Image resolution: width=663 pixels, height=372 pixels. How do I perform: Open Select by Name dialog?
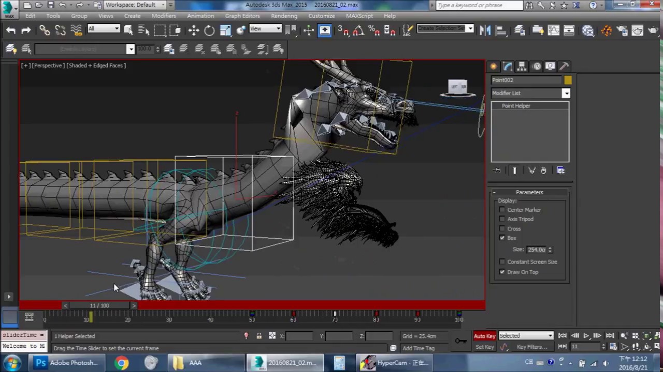tap(144, 30)
